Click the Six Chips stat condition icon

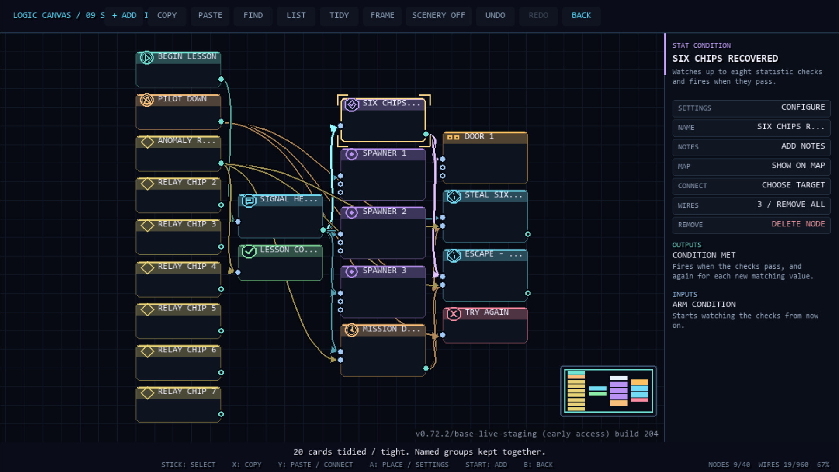pyautogui.click(x=352, y=104)
